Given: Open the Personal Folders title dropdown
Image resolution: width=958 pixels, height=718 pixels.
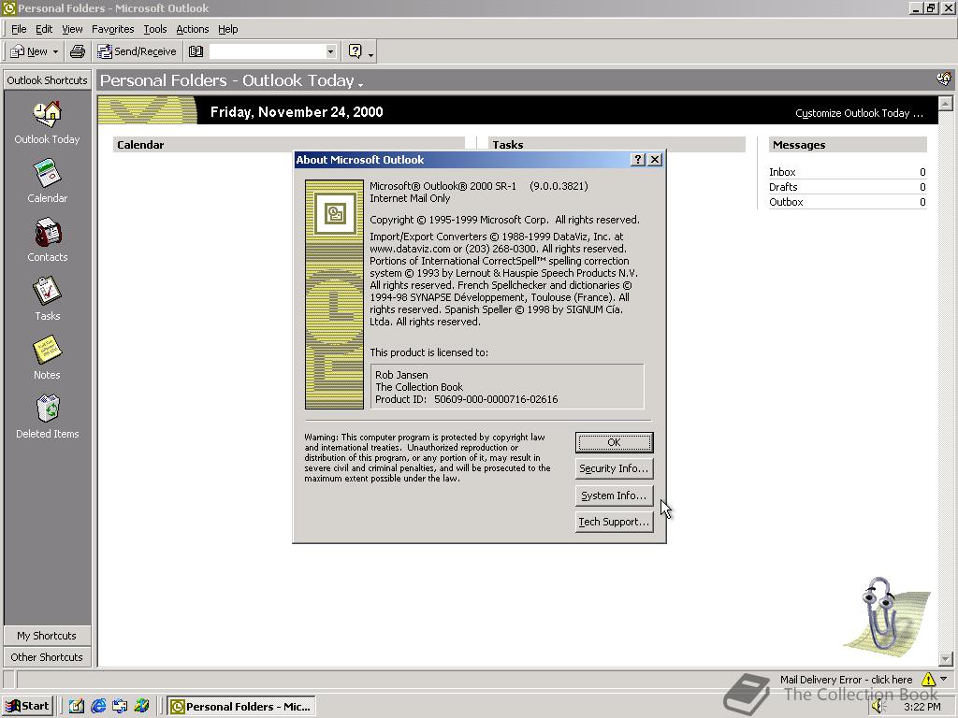Looking at the screenshot, I should tap(360, 83).
